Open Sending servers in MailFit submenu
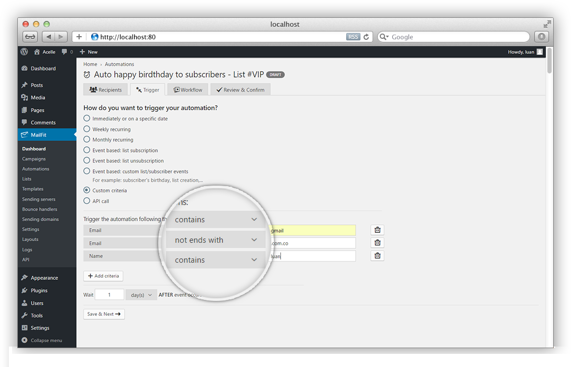This screenshot has width=571, height=367. 39,199
